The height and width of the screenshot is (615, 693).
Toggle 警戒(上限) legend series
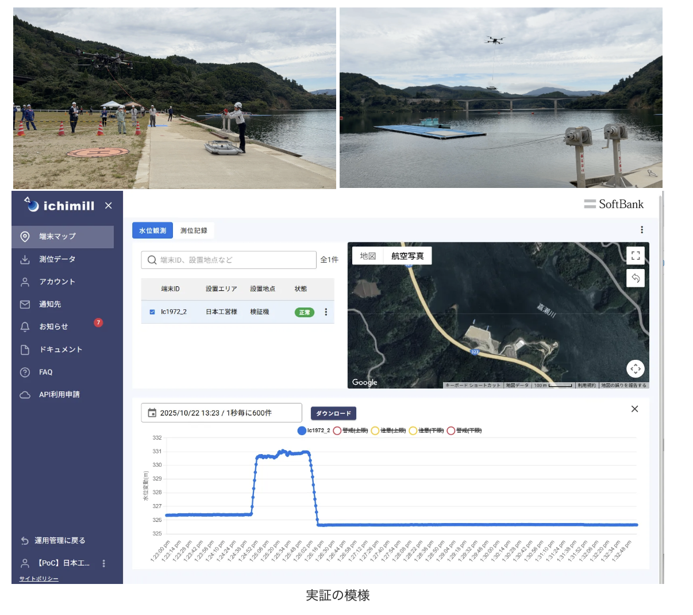(337, 430)
